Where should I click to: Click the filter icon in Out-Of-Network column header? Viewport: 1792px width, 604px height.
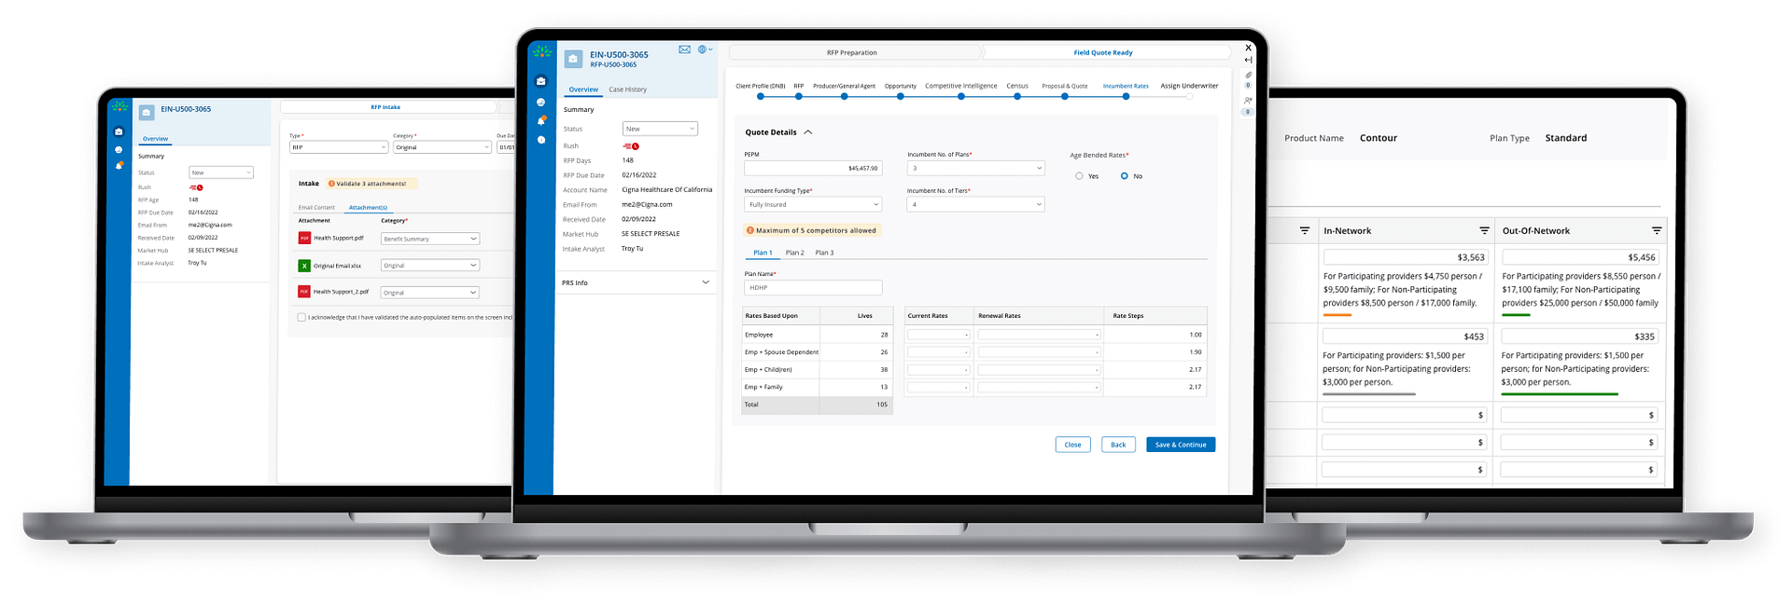pyautogui.click(x=1657, y=230)
